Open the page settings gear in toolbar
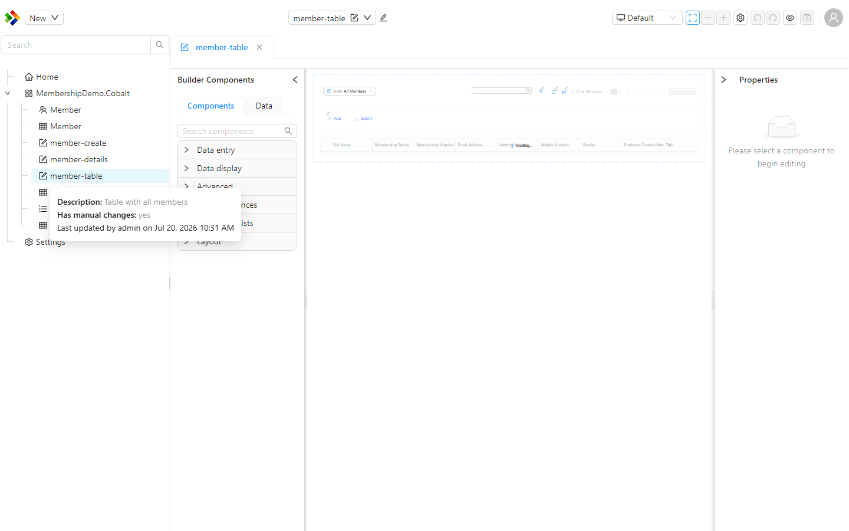The width and height of the screenshot is (849, 531). [x=741, y=18]
